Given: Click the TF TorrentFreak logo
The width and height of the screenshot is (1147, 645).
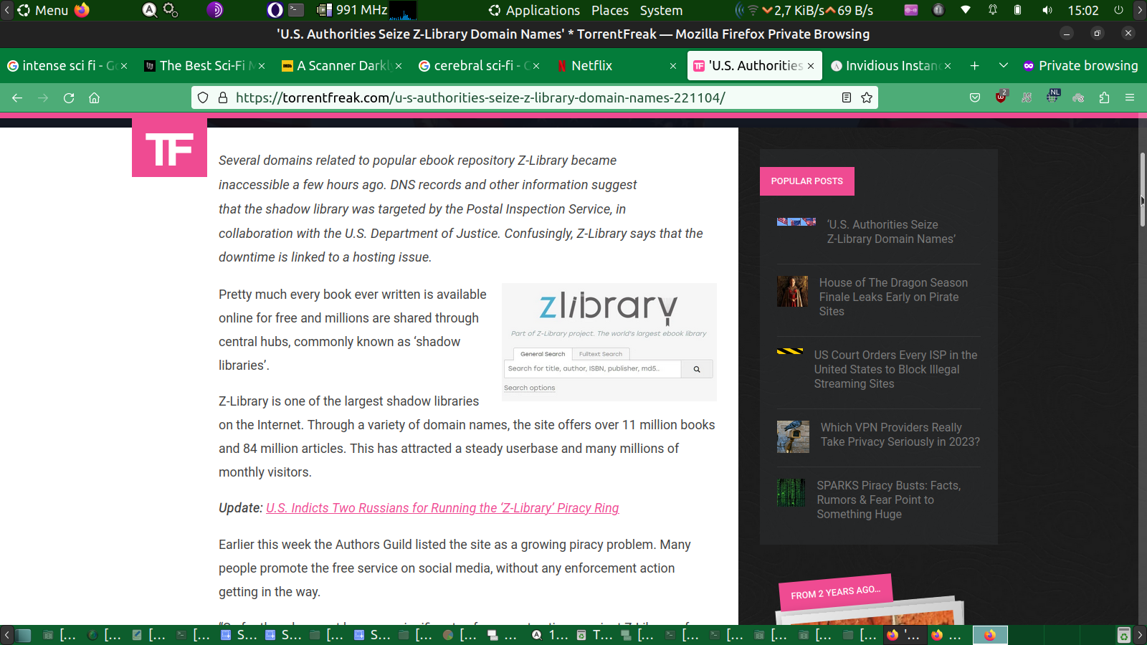Looking at the screenshot, I should pyautogui.click(x=169, y=148).
